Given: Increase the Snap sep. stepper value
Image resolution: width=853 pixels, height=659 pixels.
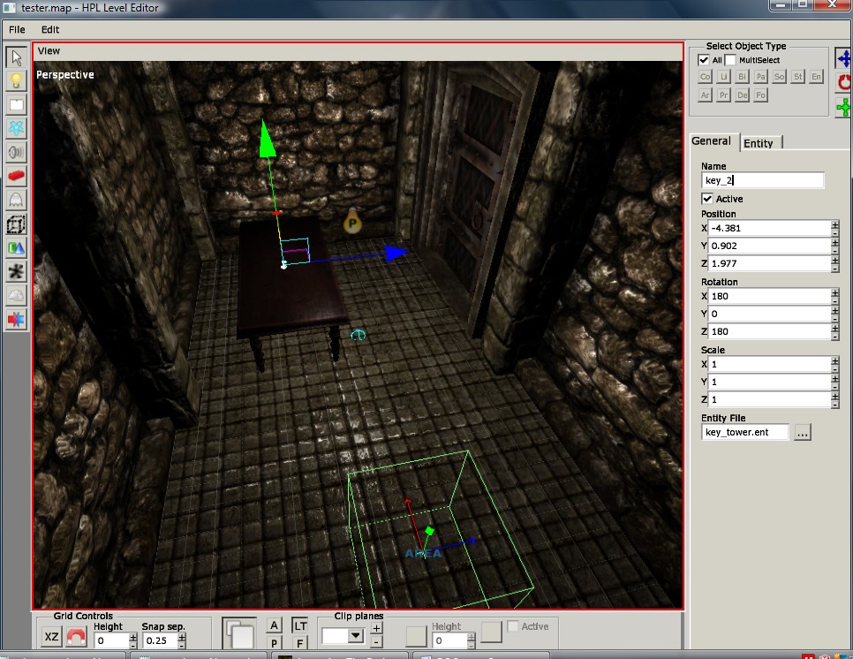Looking at the screenshot, I should [x=182, y=636].
